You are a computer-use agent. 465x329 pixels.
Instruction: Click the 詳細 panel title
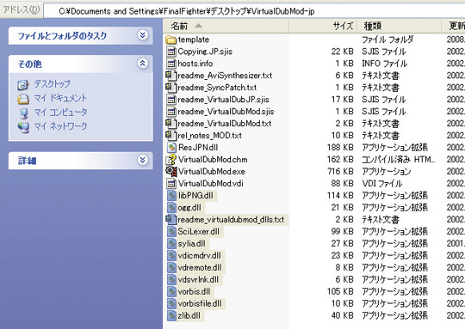point(27,161)
